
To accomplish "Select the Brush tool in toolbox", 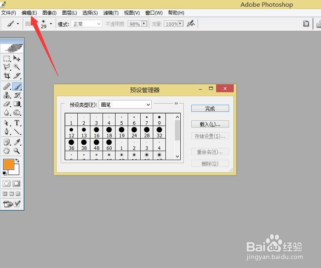I will [17, 86].
